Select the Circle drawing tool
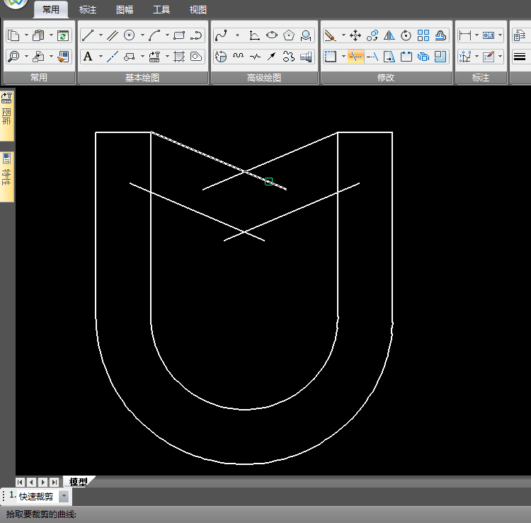 coord(130,35)
